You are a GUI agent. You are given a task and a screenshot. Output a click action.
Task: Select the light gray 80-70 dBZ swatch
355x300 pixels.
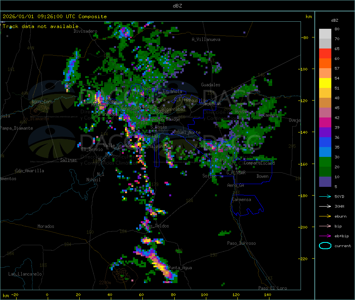pos(325,34)
